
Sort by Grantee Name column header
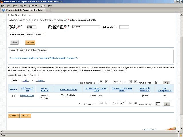(68, 89)
